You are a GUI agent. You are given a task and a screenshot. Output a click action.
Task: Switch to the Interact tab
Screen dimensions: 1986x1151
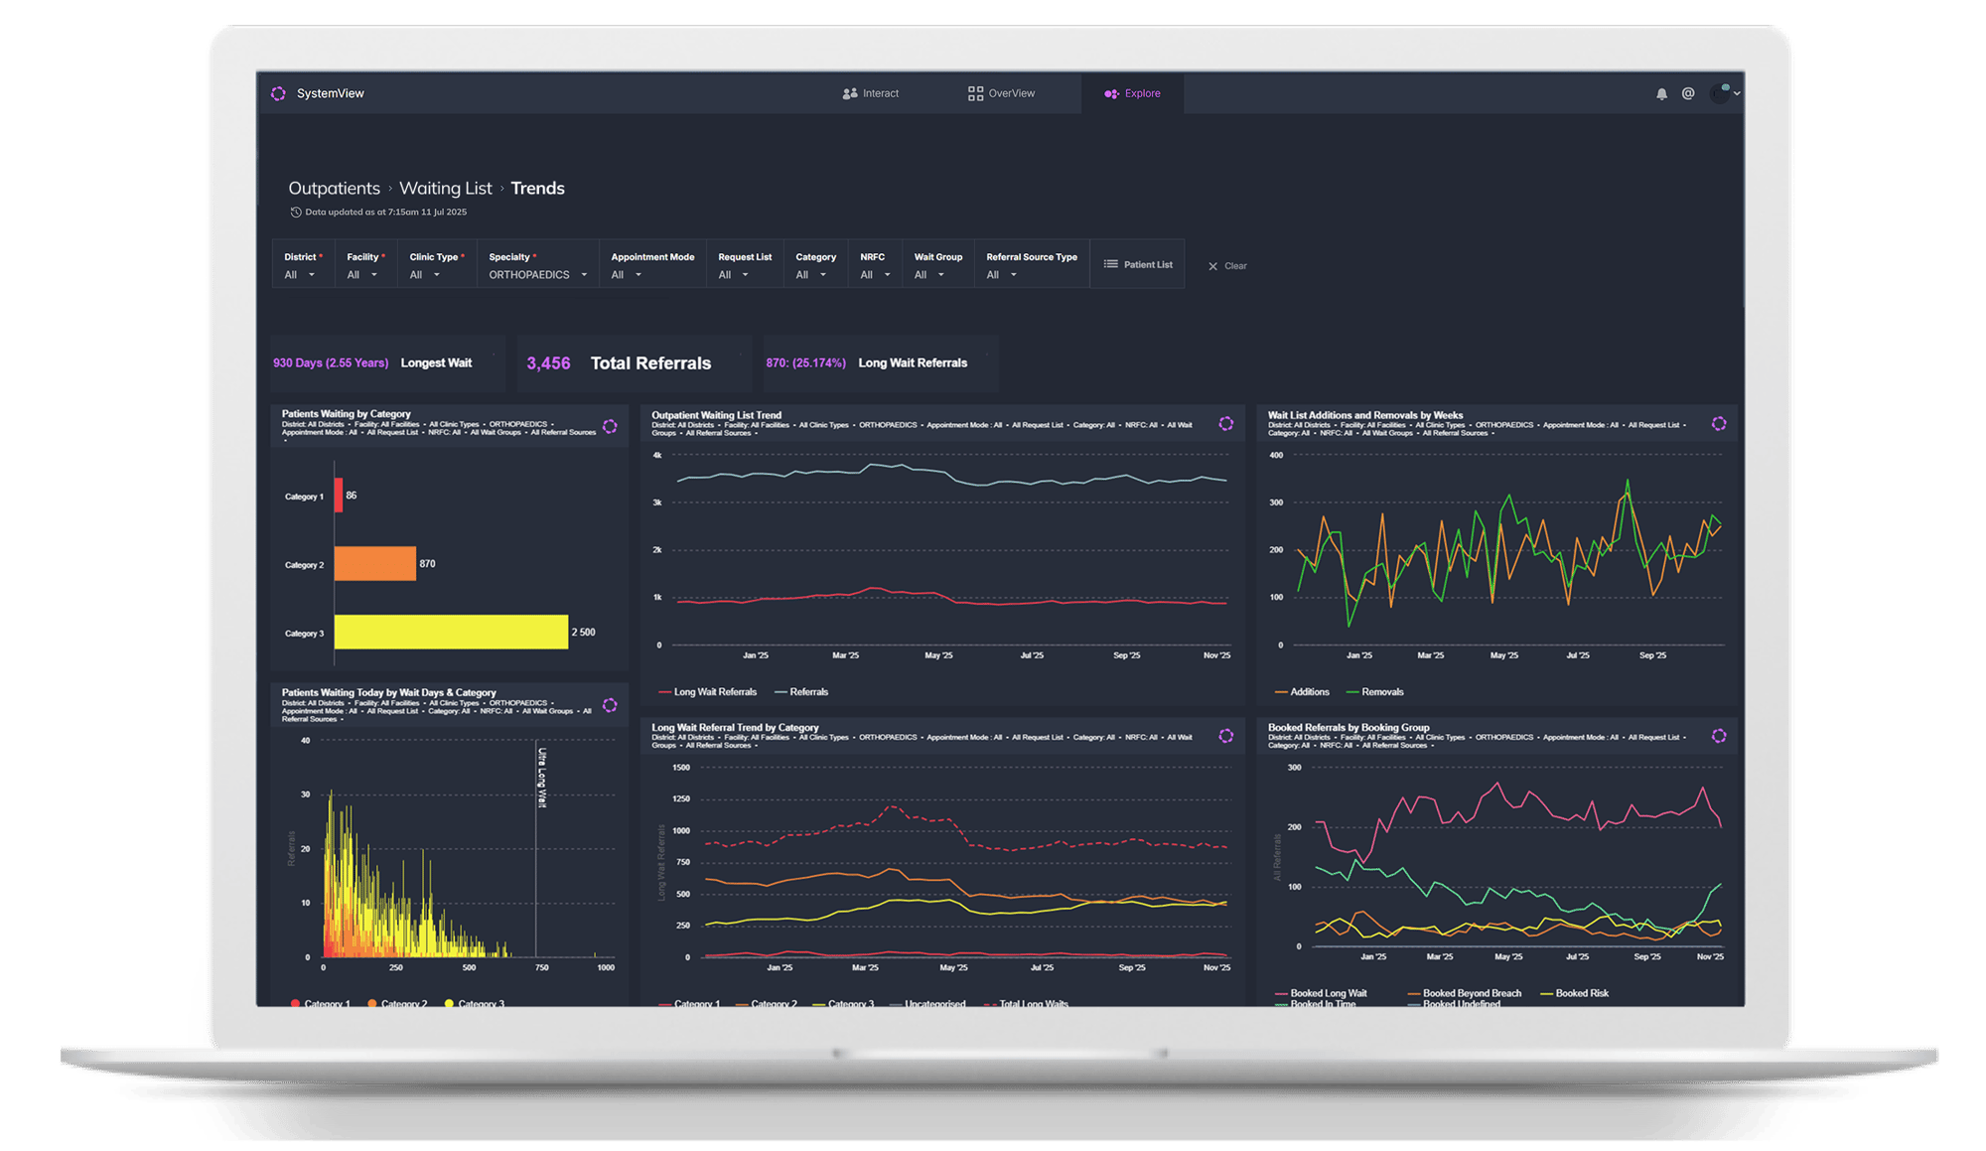[871, 93]
